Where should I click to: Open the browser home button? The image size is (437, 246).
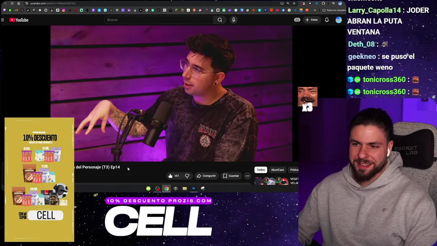click(x=19, y=3)
